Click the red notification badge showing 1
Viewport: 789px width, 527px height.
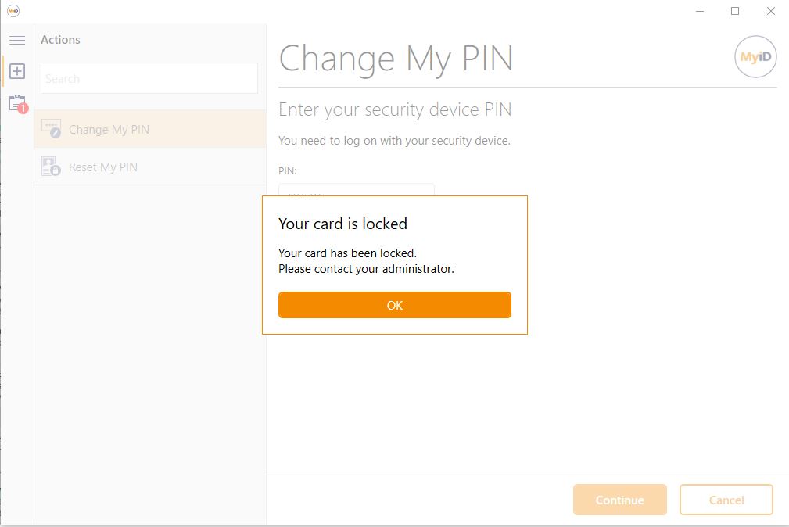pyautogui.click(x=23, y=108)
